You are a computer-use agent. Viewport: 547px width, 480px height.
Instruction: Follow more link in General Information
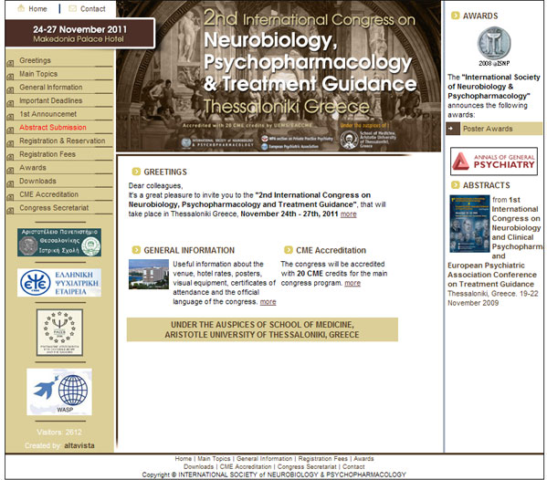tap(268, 302)
